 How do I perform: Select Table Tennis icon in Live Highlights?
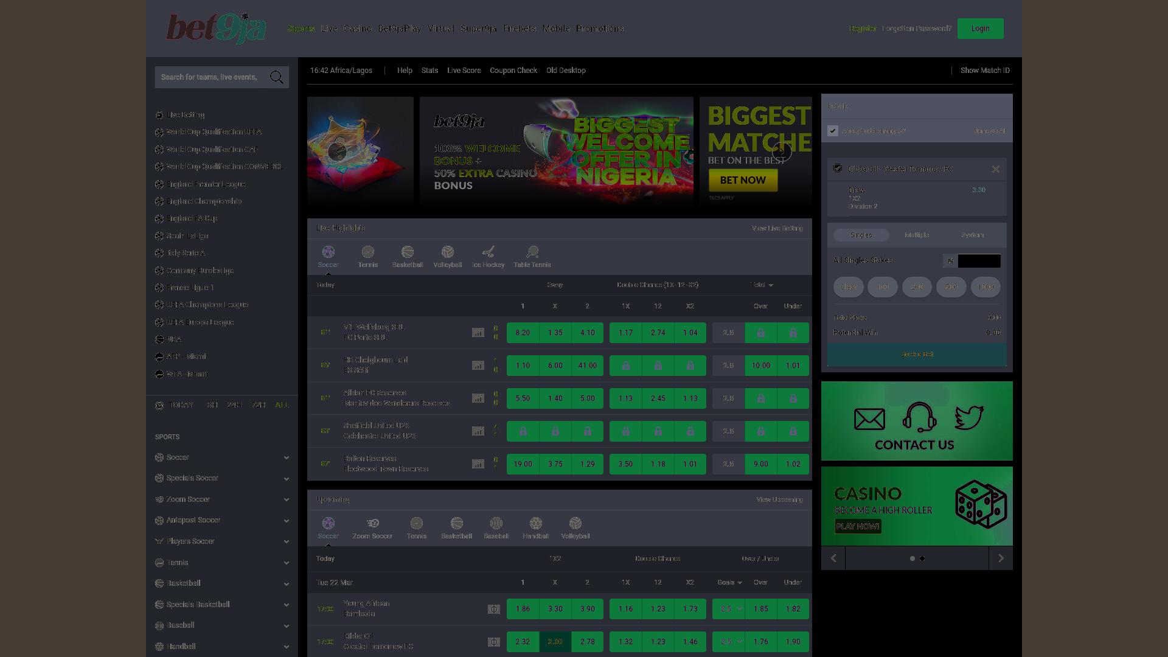click(x=532, y=252)
